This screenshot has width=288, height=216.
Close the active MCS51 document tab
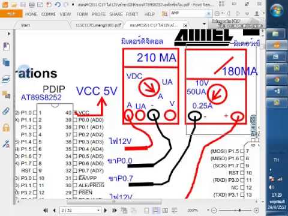tap(185, 26)
